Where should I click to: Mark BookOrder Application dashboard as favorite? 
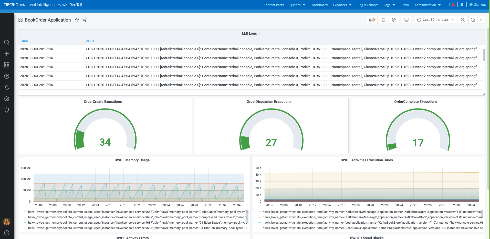[x=77, y=20]
